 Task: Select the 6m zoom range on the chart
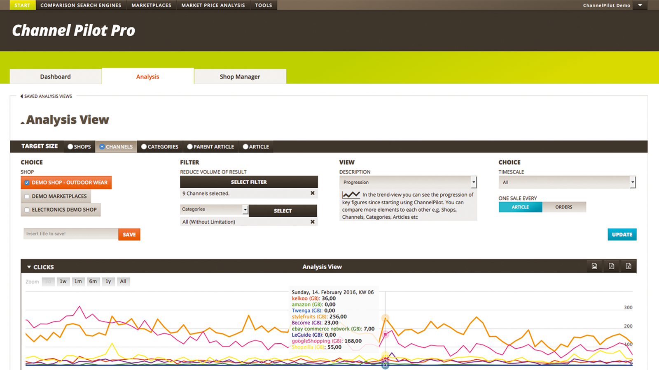pyautogui.click(x=93, y=281)
